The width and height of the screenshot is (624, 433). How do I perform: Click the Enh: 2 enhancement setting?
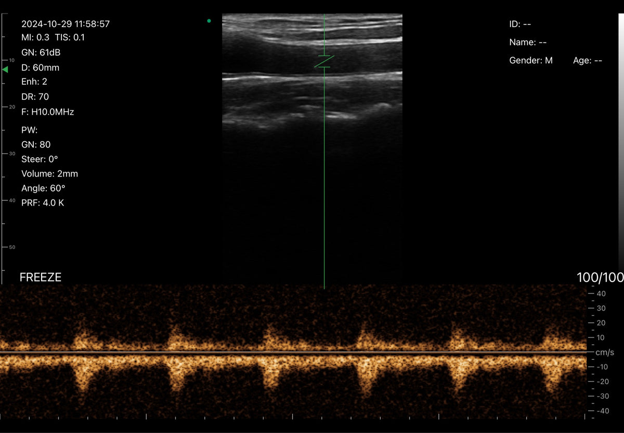coord(34,82)
